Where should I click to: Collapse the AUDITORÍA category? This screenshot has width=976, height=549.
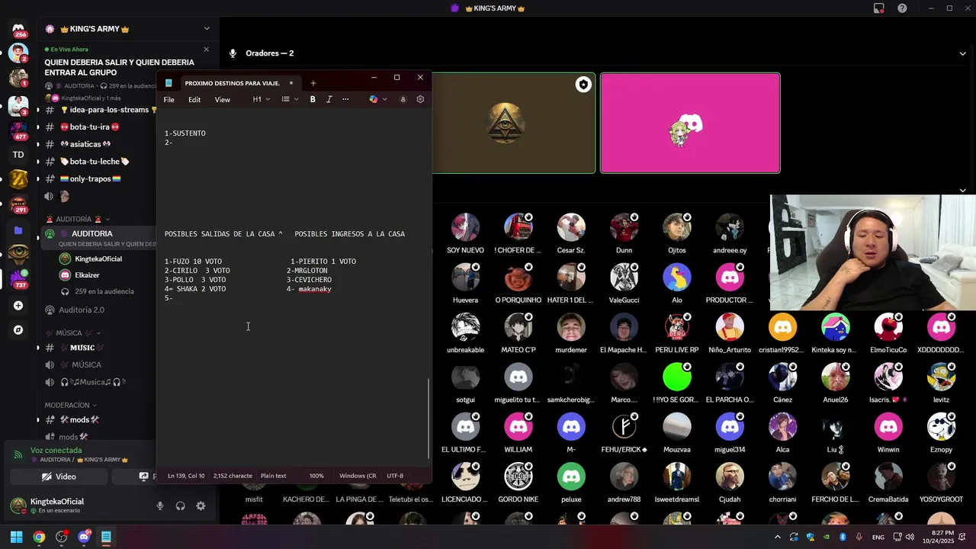pos(78,219)
